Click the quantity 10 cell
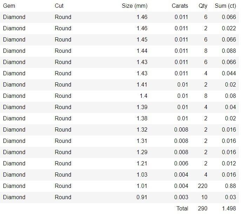Viewport: 241px width, 215px height. click(x=204, y=197)
